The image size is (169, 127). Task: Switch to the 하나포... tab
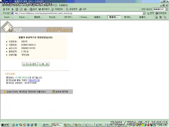tap(53, 17)
